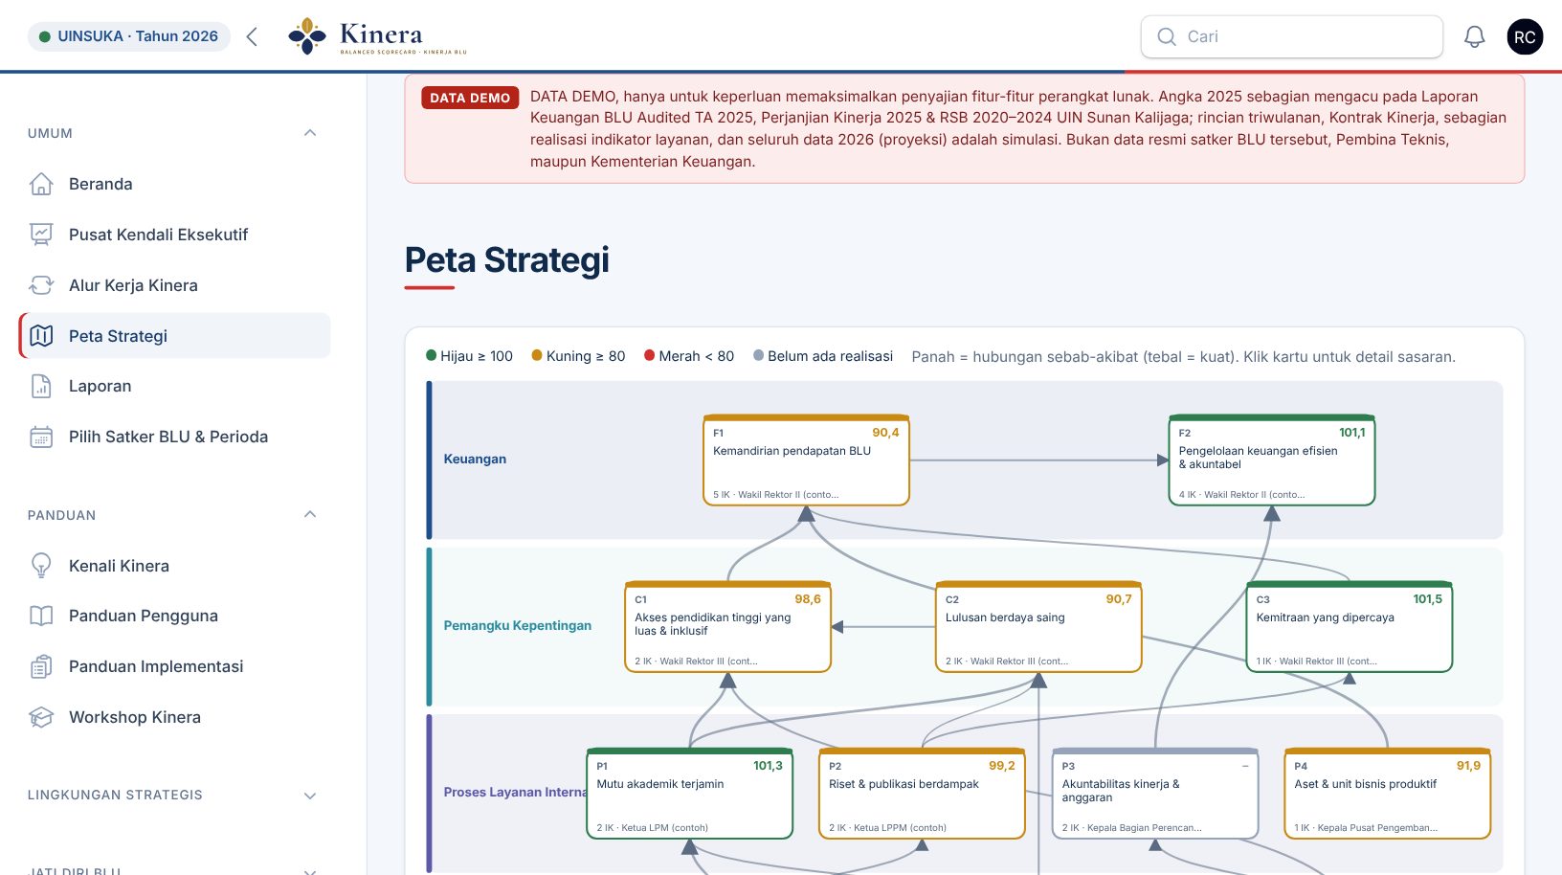This screenshot has width=1562, height=875.
Task: Click the Pilih Satker BLU calendar icon
Action: coord(41,437)
